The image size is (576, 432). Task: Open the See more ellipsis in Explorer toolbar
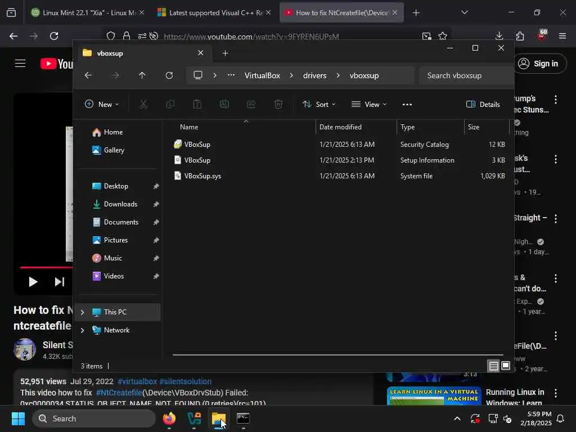[407, 104]
